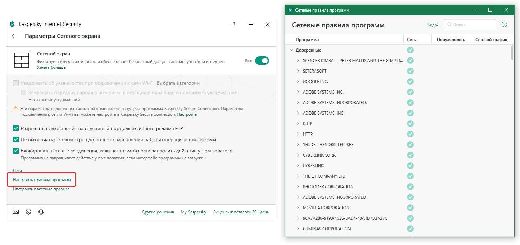Click network status icon for 1F0.DE - HENDRIK LEPPKES

click(410, 144)
